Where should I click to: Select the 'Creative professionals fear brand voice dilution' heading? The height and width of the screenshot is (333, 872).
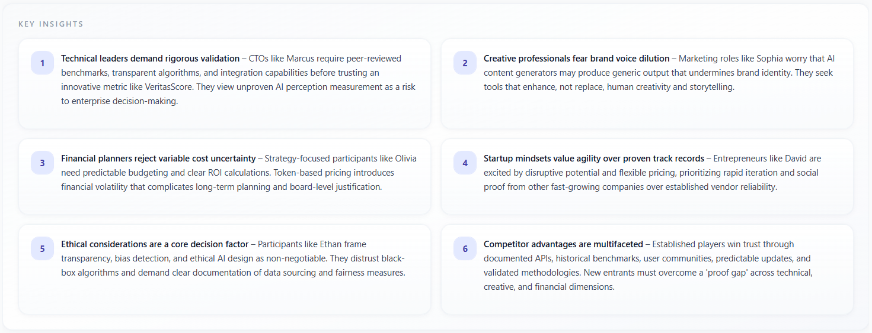click(x=576, y=59)
